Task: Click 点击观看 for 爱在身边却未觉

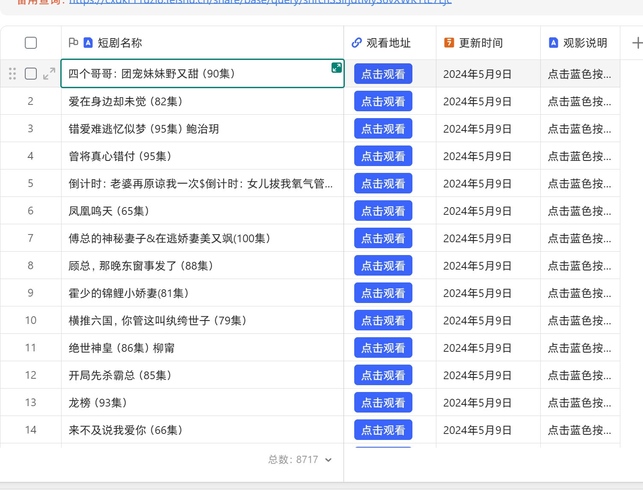Action: (x=383, y=101)
